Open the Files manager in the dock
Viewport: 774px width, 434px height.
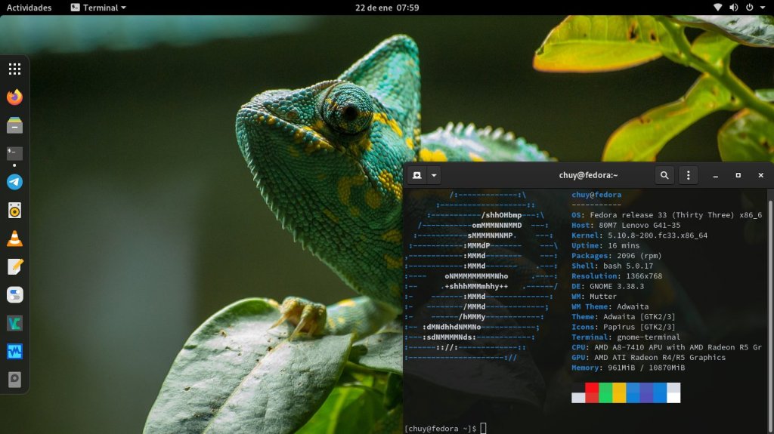click(x=14, y=125)
